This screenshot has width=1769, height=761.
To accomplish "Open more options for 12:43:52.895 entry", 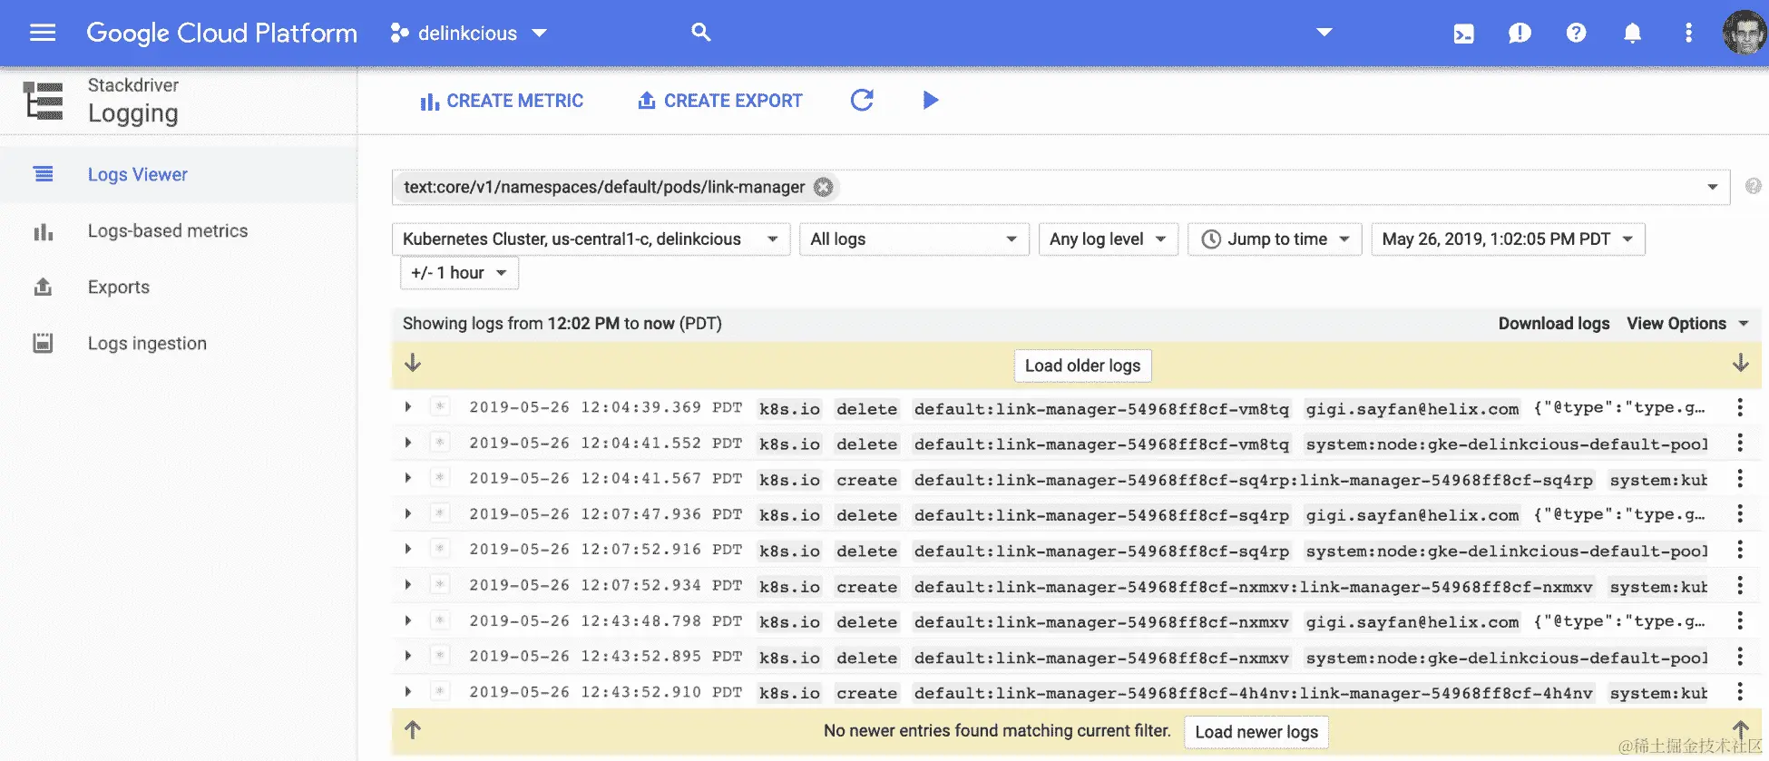I will pos(1740,656).
